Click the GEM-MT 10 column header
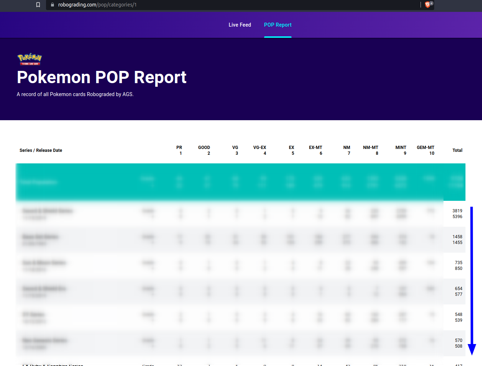The width and height of the screenshot is (482, 366). pyautogui.click(x=426, y=150)
